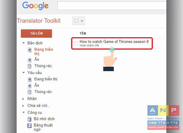Click the Google search input field
183x133 pixels.
pos(112,6)
